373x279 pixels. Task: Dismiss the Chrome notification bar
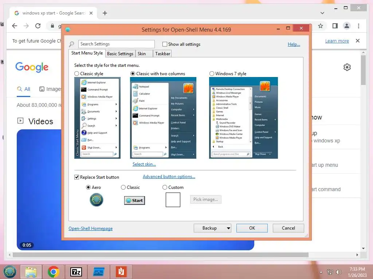point(358,41)
